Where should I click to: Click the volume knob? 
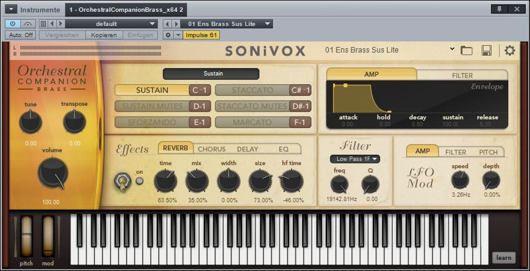coord(53,173)
